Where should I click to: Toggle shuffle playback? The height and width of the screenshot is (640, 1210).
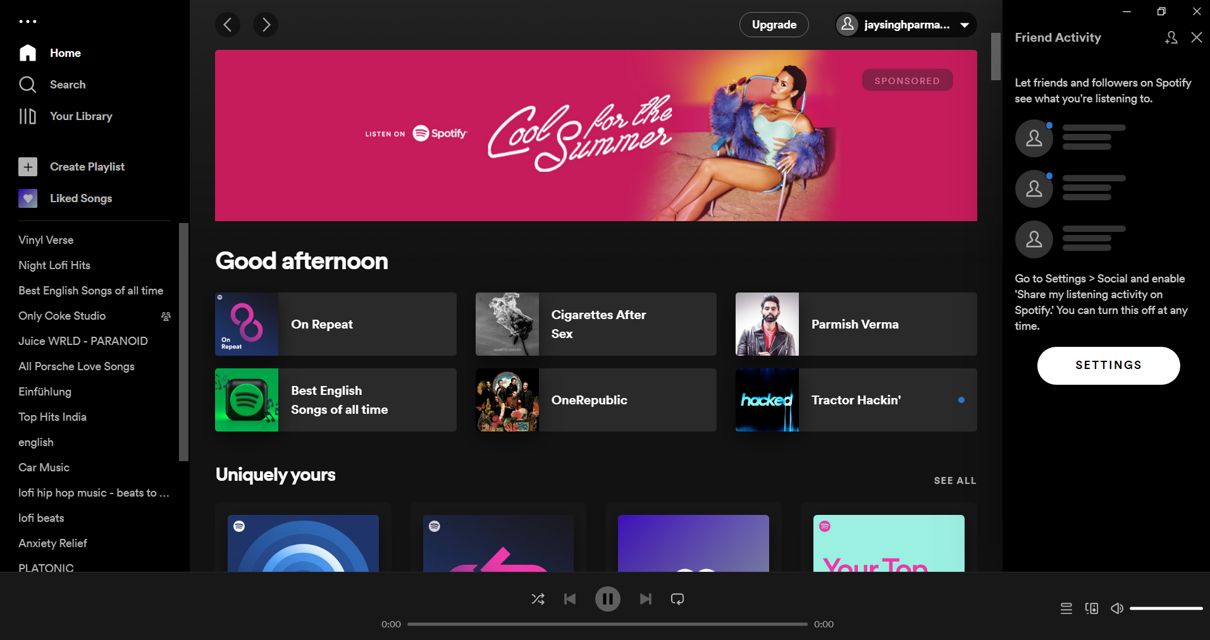click(x=538, y=599)
